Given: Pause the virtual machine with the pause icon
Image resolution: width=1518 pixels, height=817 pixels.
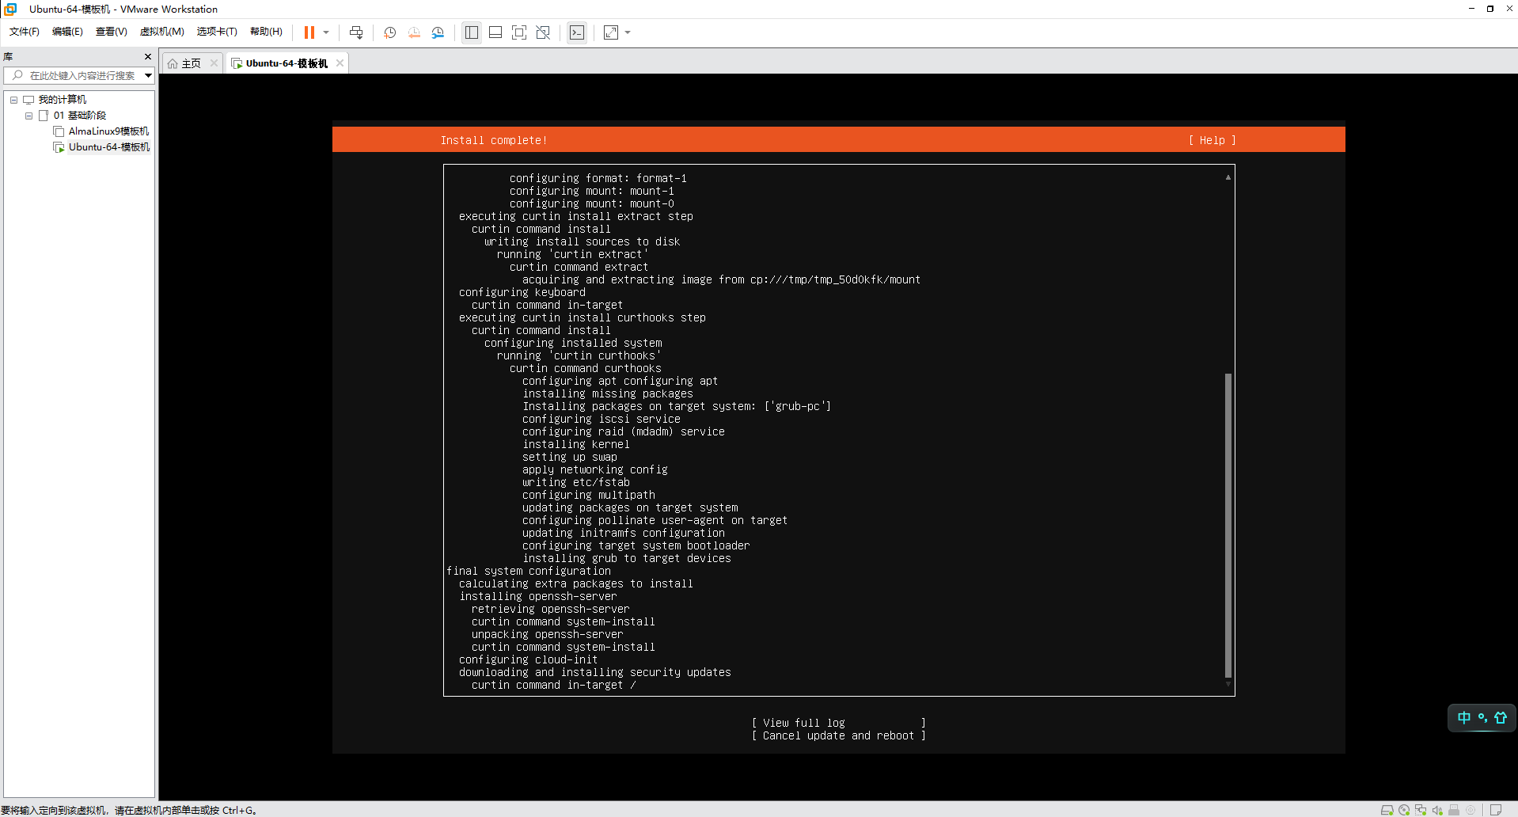Looking at the screenshot, I should 309,32.
